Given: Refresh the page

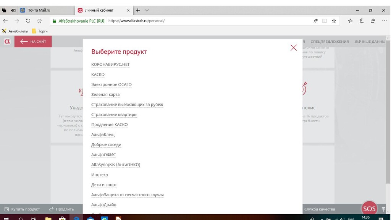Looking at the screenshot, I should tap(28, 21).
